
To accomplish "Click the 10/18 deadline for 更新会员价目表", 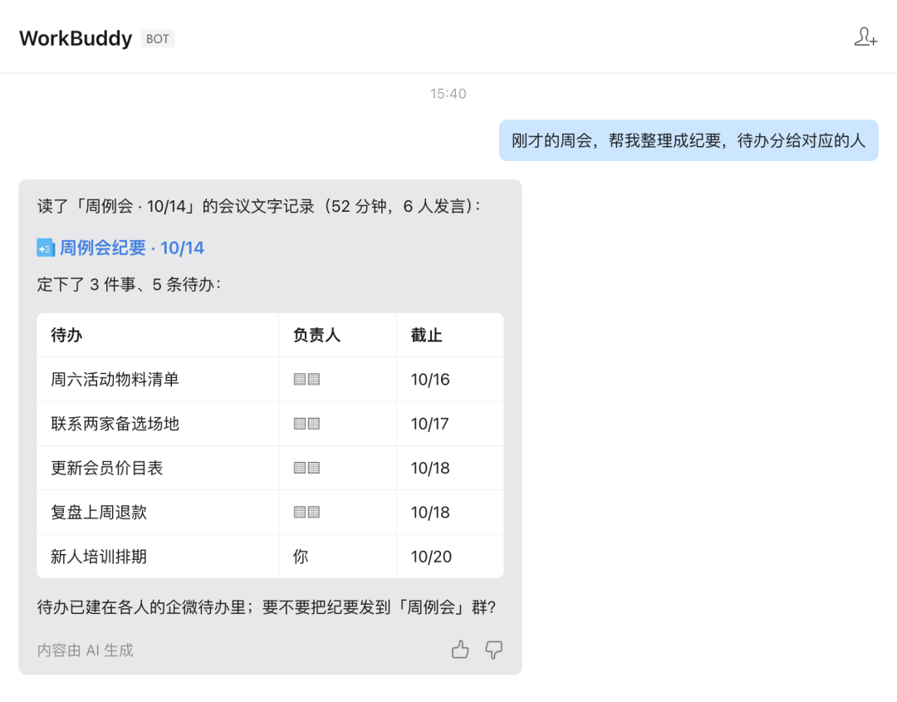I will click(449, 468).
